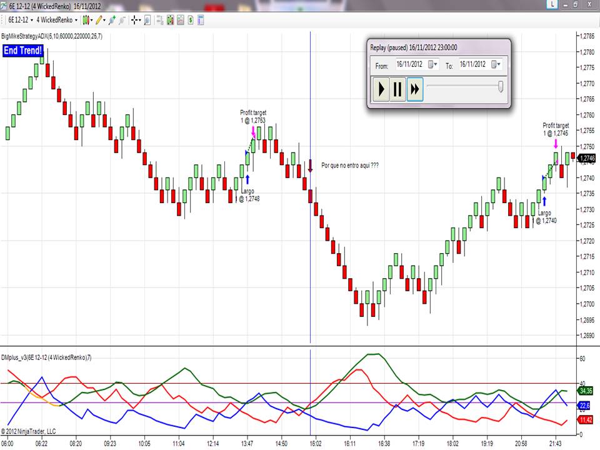This screenshot has width=600, height=450.
Task: Pause replay with the pause button
Action: 397,89
